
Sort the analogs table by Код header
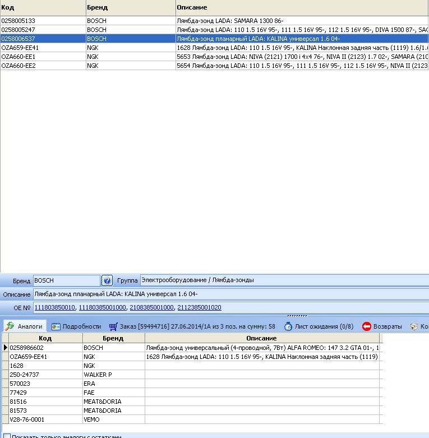(x=45, y=338)
